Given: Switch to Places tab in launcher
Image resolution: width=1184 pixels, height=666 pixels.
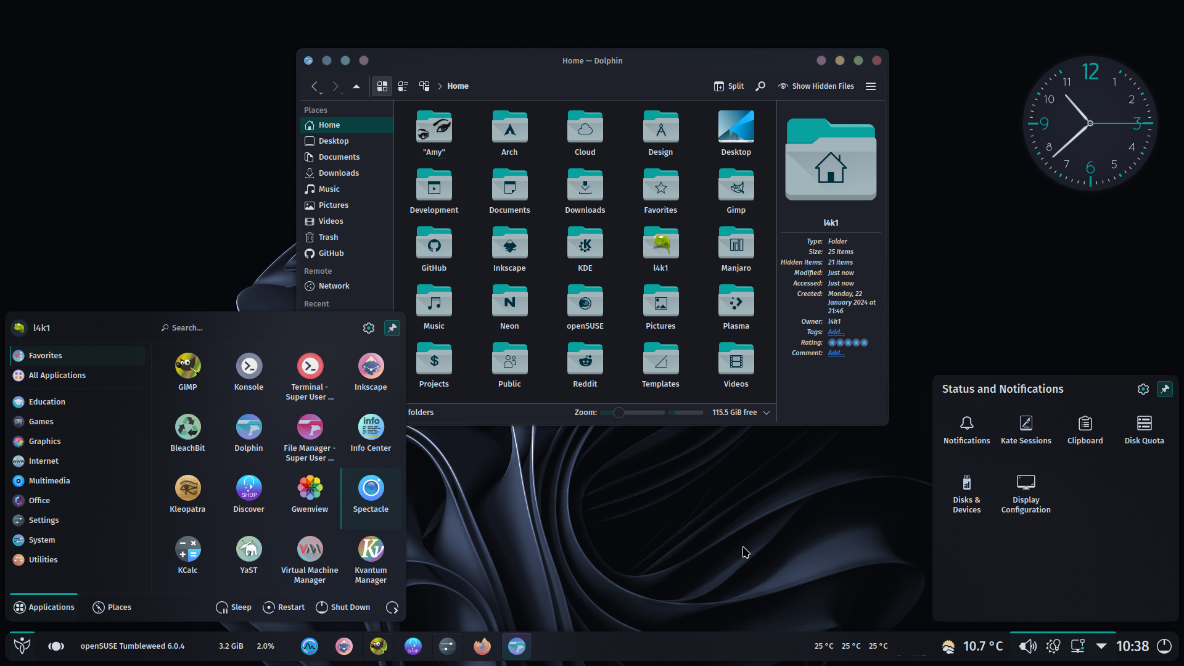Looking at the screenshot, I should point(112,607).
